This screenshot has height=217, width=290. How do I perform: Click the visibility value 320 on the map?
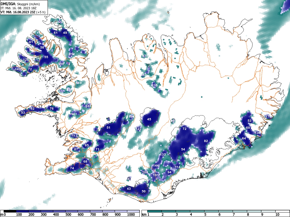point(59,22)
